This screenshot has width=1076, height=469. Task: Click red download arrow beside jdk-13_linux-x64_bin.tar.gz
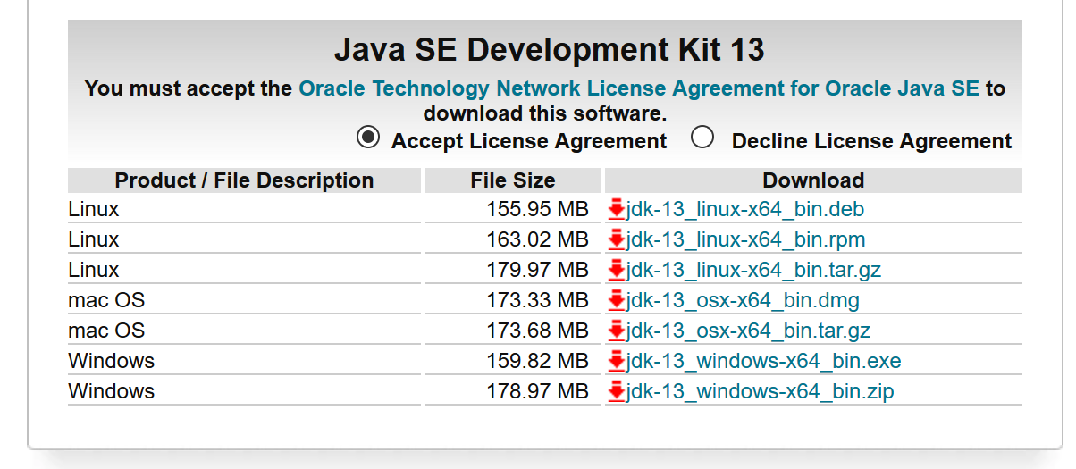pos(616,271)
